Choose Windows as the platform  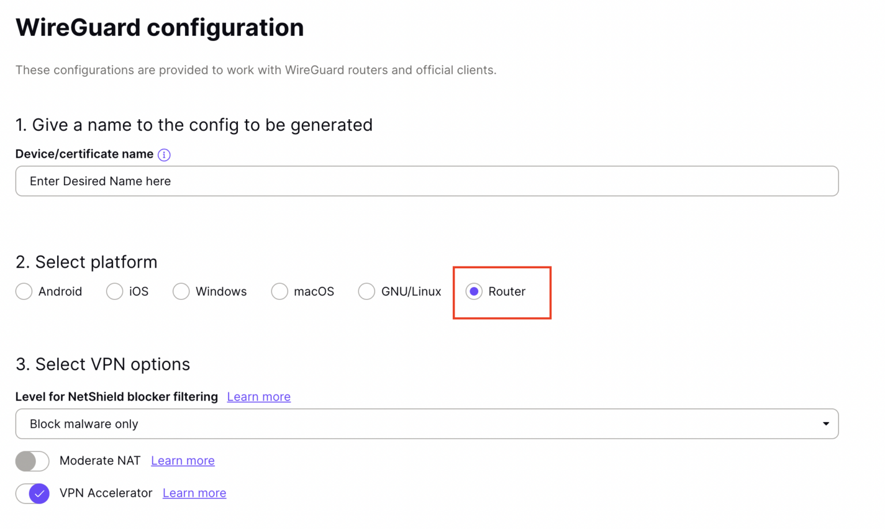[x=181, y=291]
